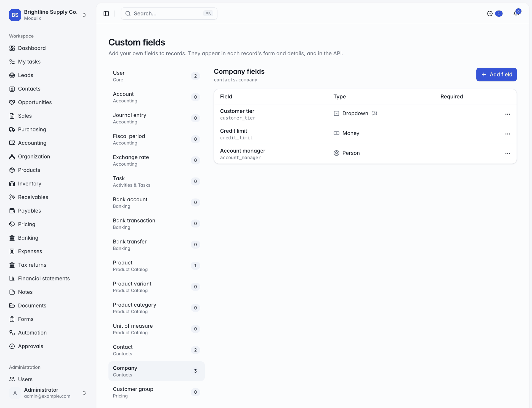Select Unit of measure entity

tap(156, 329)
